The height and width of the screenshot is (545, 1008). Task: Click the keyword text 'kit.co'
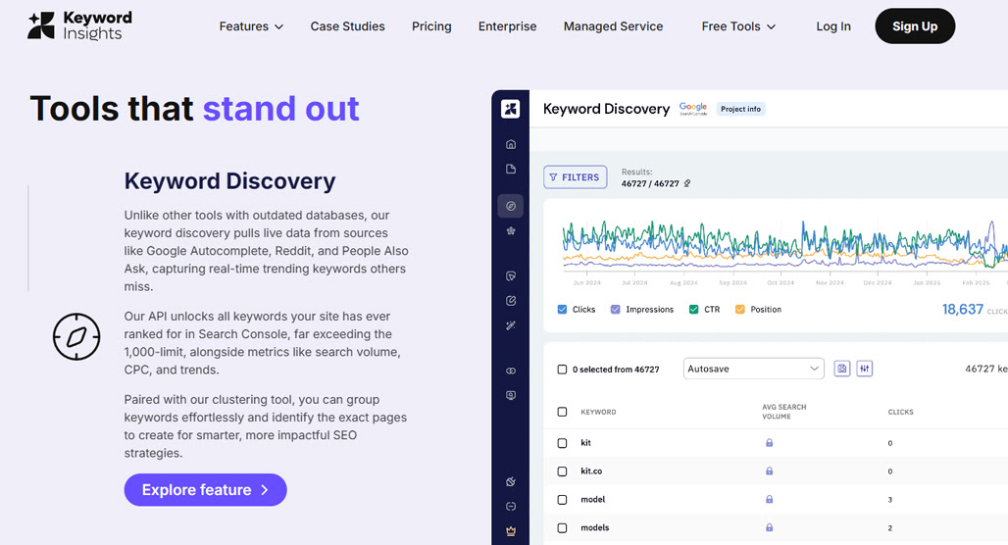pos(591,471)
